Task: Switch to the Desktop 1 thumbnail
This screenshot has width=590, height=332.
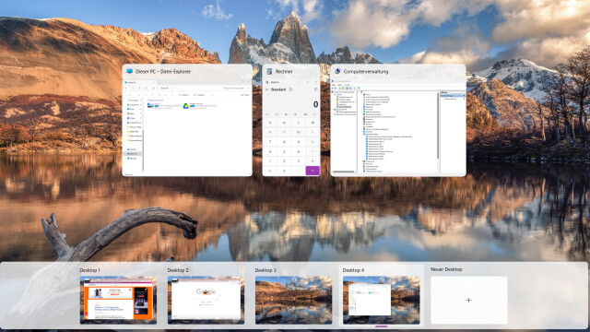Action: tap(118, 300)
